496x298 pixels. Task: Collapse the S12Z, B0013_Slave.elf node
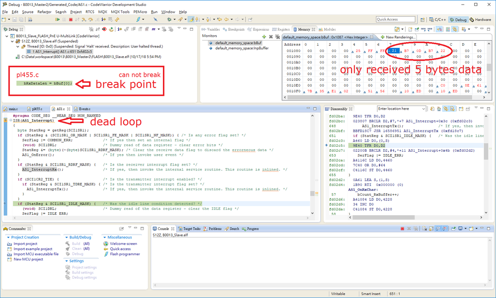(12, 41)
